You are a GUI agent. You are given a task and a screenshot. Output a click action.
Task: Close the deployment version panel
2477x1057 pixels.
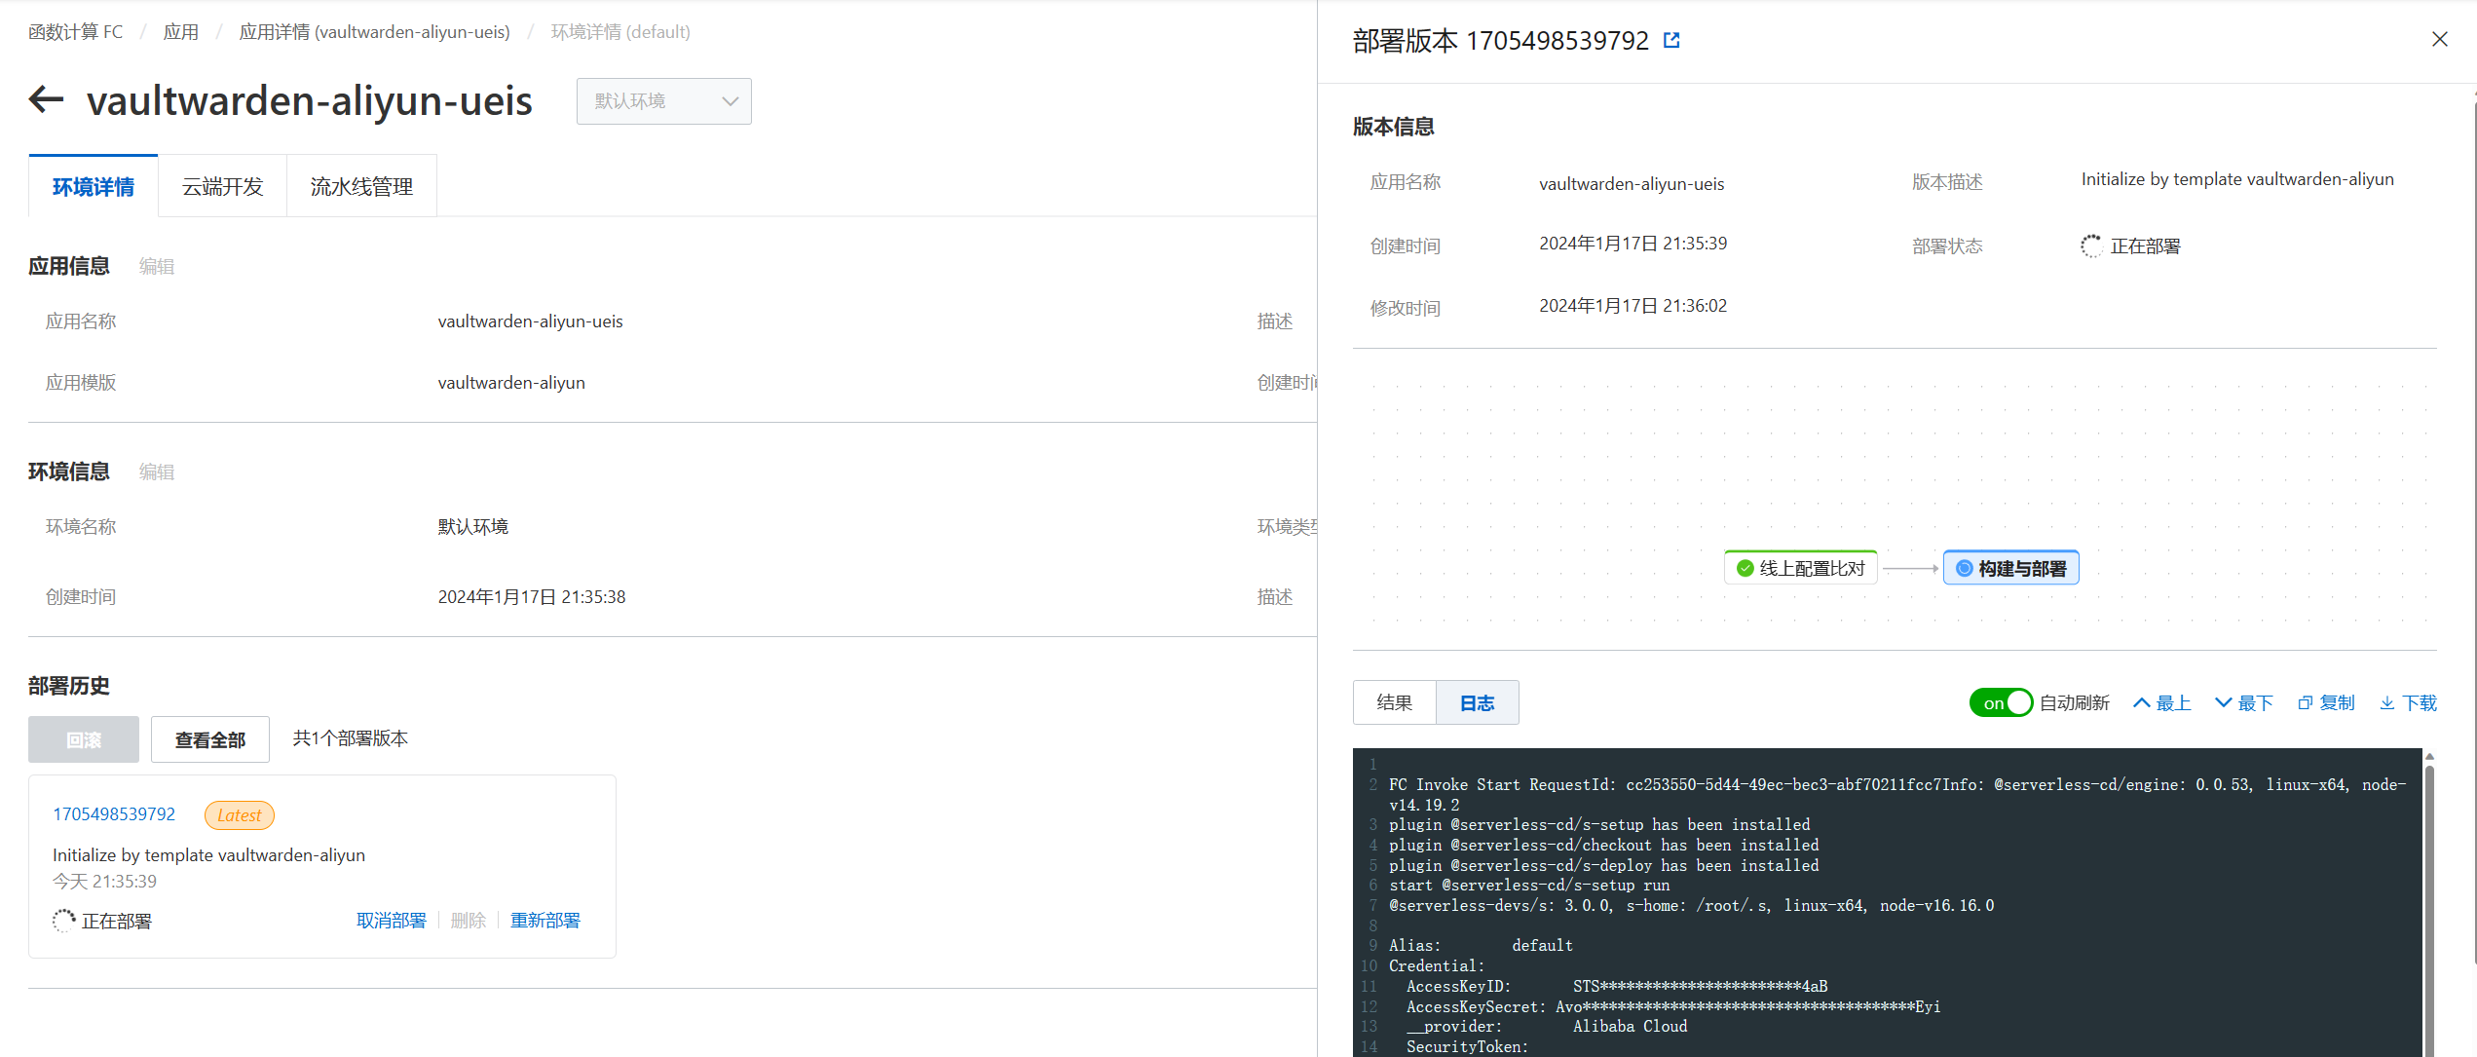click(x=2439, y=40)
